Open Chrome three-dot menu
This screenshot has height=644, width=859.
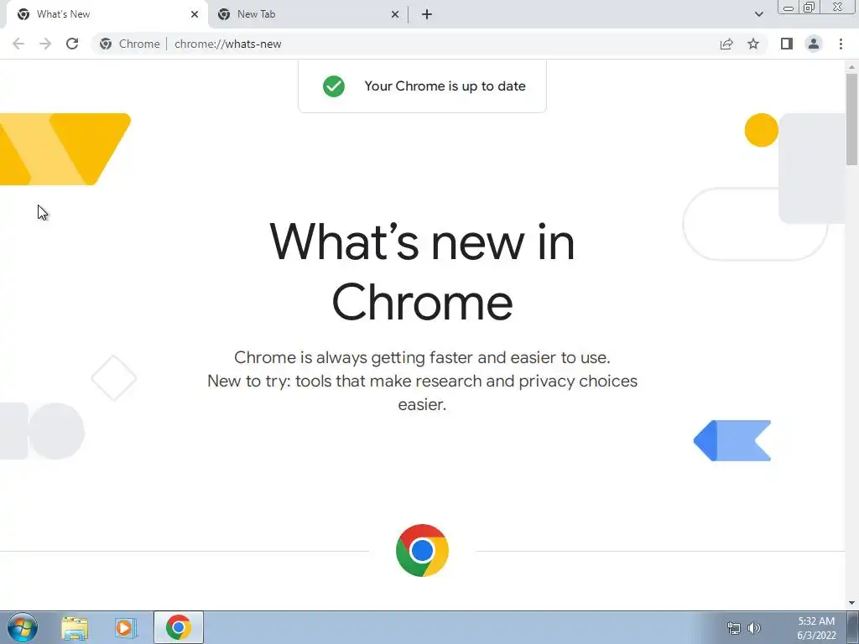tap(841, 44)
